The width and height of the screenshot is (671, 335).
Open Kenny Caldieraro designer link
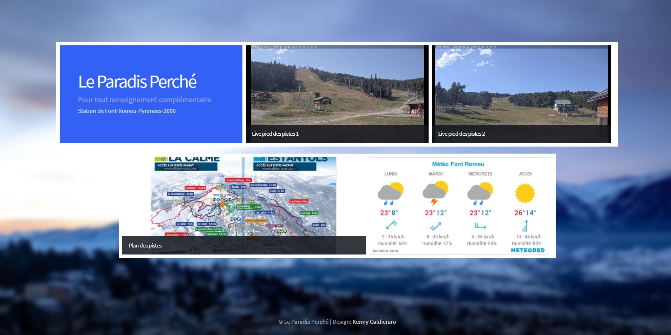374,322
